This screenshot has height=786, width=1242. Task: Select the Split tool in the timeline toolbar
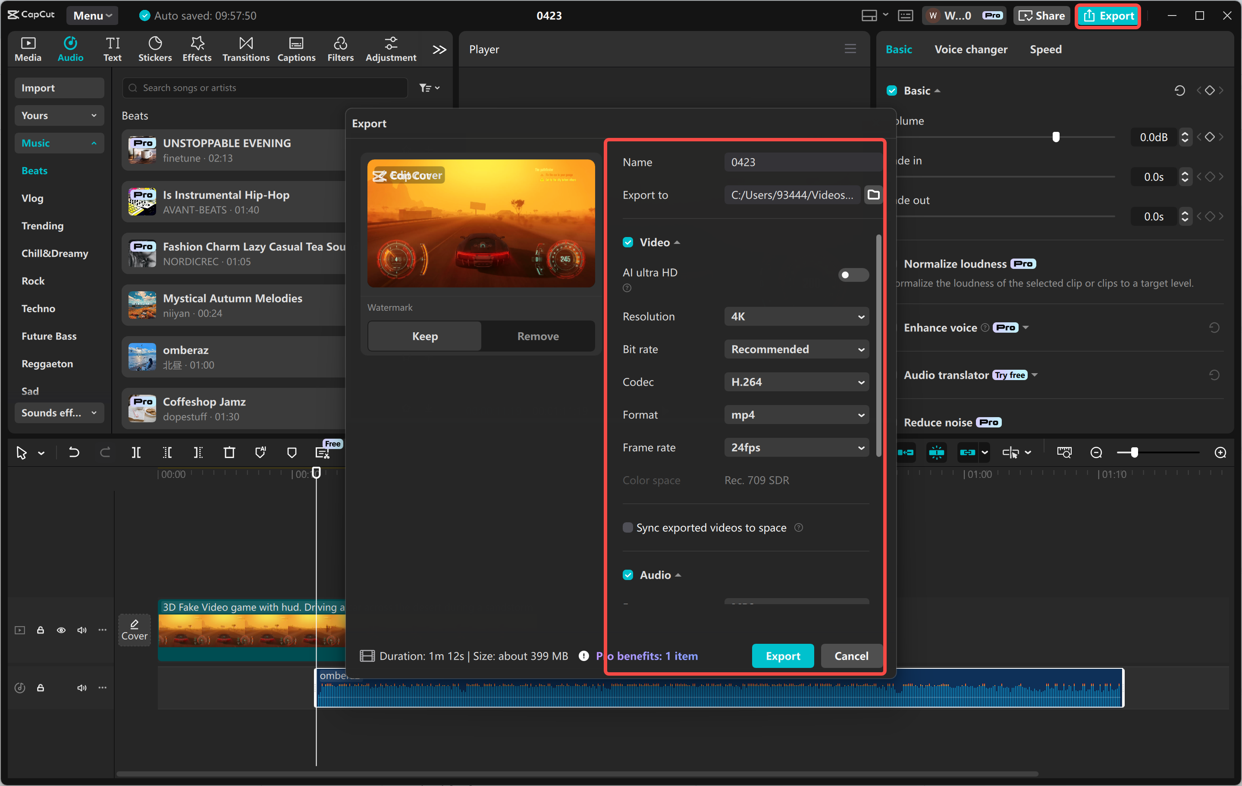click(x=137, y=452)
